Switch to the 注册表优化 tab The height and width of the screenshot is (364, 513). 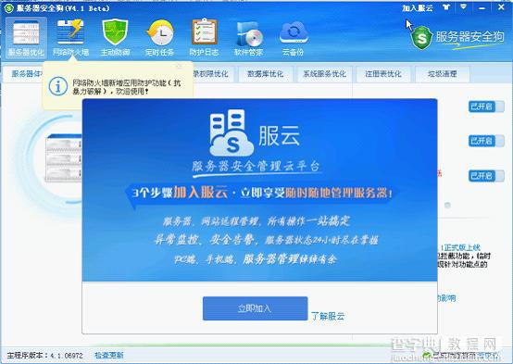[x=383, y=74]
